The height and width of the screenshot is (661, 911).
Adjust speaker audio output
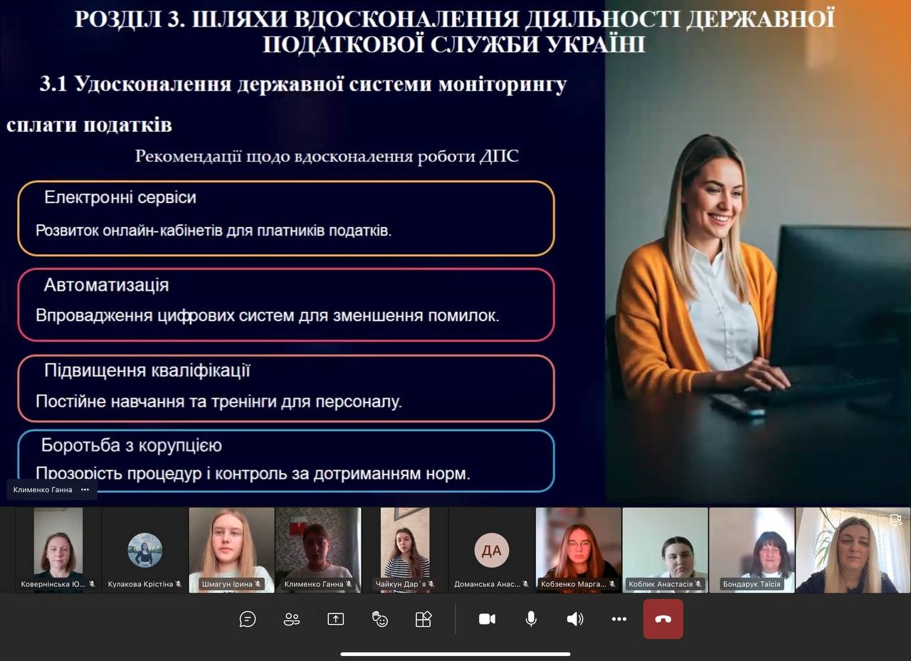pyautogui.click(x=575, y=619)
